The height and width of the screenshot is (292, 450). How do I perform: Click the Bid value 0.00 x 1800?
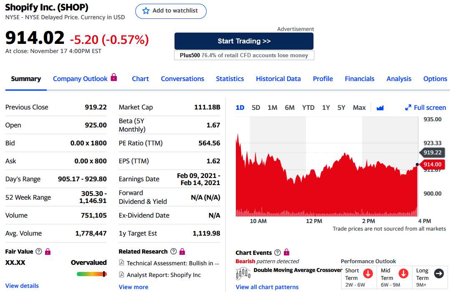click(x=88, y=143)
